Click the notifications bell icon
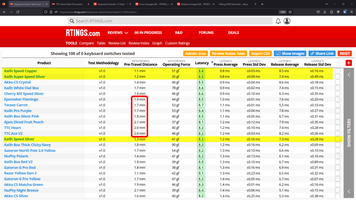 278,21
